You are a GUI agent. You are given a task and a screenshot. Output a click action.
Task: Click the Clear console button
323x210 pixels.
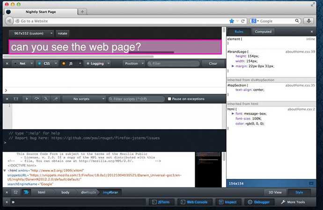click(213, 63)
